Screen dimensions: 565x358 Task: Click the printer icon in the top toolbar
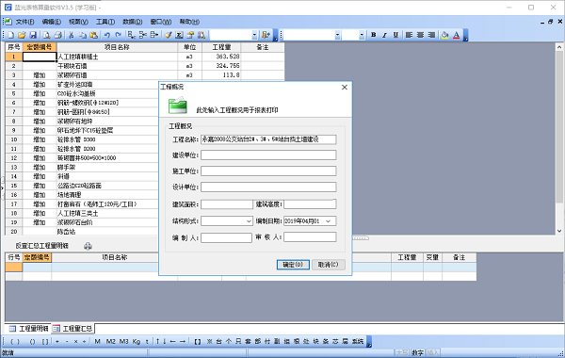pos(57,35)
